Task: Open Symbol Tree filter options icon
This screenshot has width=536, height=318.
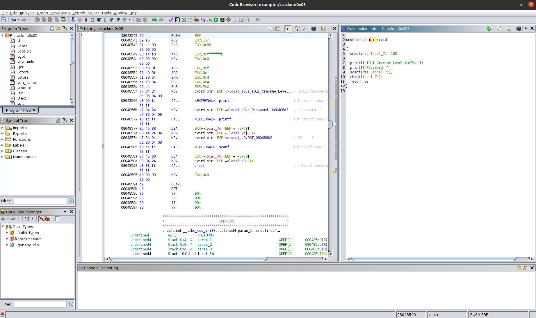Action: (x=71, y=201)
